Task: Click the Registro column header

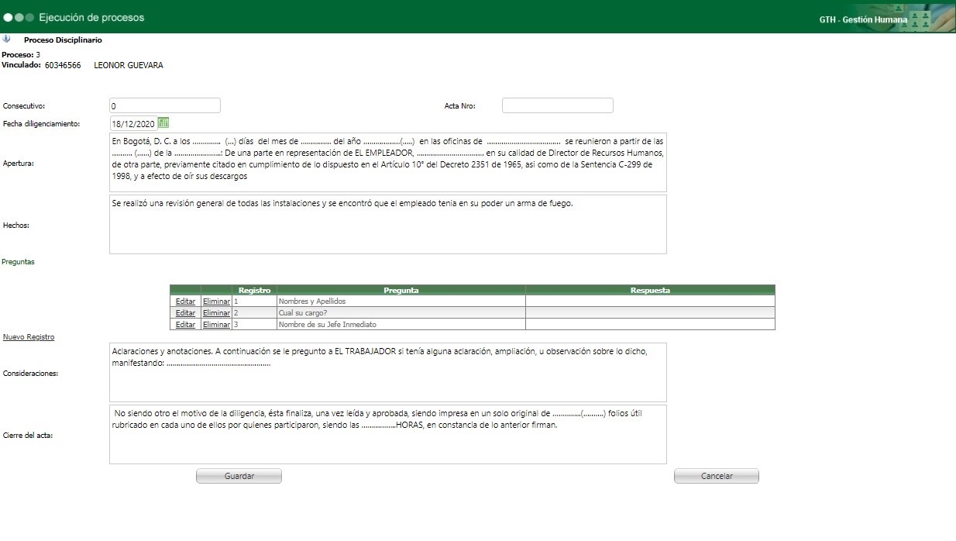Action: 254,290
